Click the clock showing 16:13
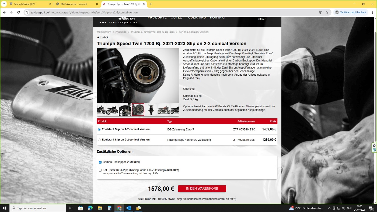This screenshot has height=212, width=377. 359,208
